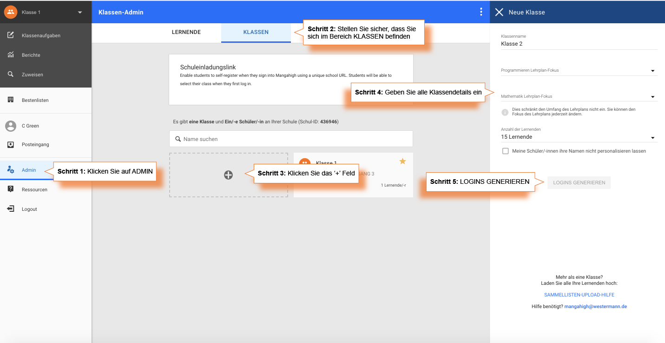Open the SAMMELLISTEN-UPLOAD-HILFE link
The width and height of the screenshot is (665, 343).
click(579, 295)
